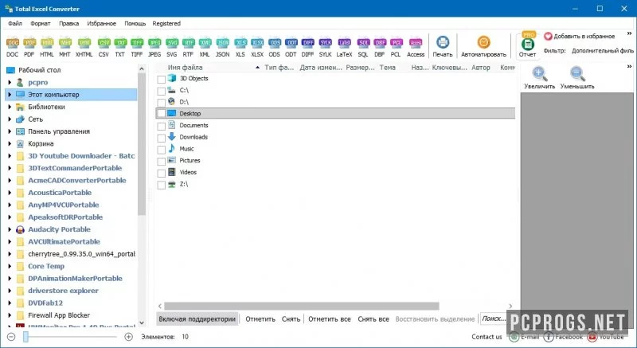Click the Отметить button

[x=260, y=319]
